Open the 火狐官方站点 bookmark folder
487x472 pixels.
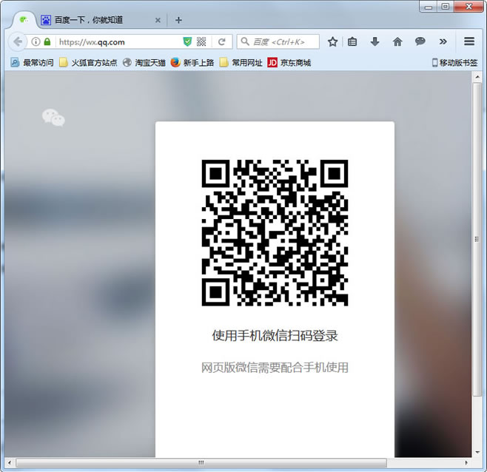pyautogui.click(x=88, y=63)
